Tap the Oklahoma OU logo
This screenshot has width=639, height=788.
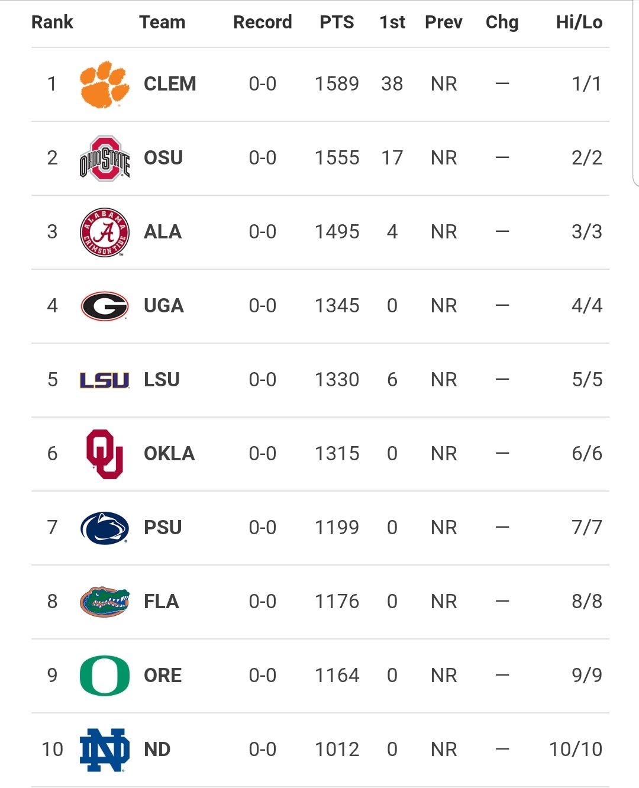[x=104, y=454]
